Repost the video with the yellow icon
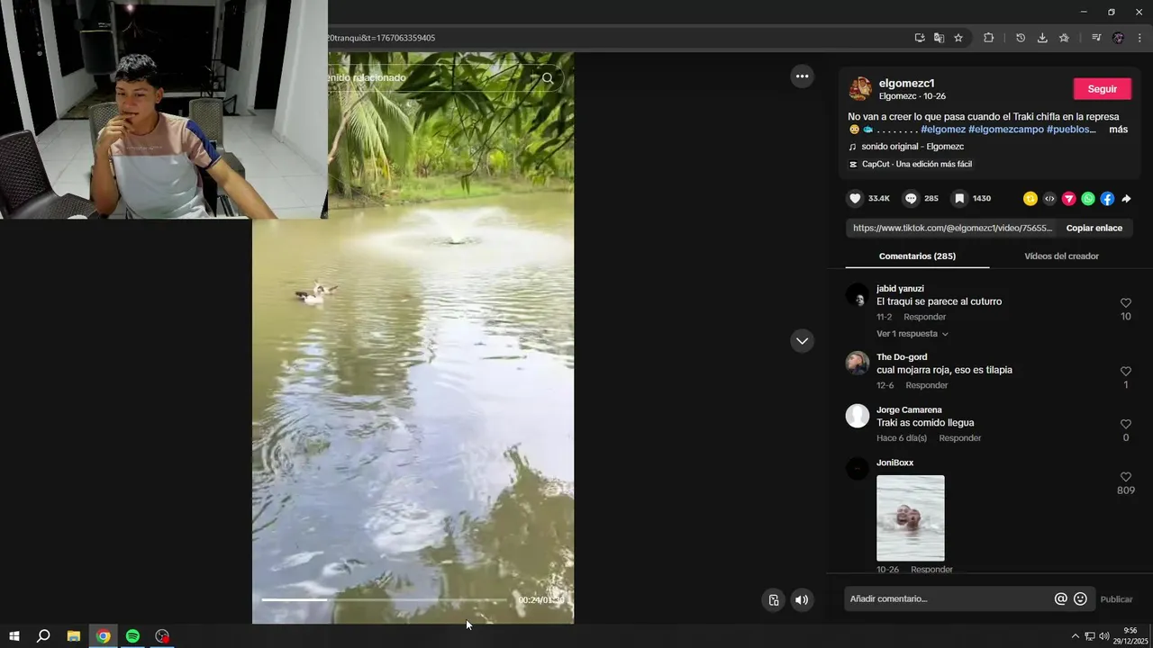The image size is (1153, 648). [1030, 199]
